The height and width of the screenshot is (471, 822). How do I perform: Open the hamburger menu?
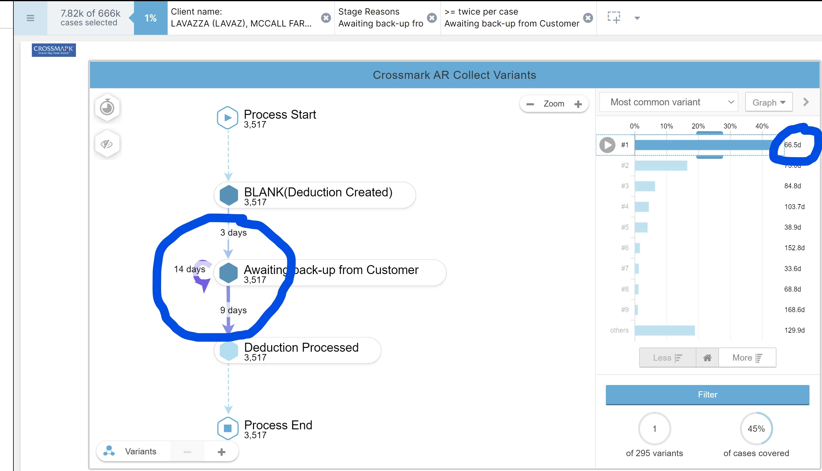coord(30,18)
